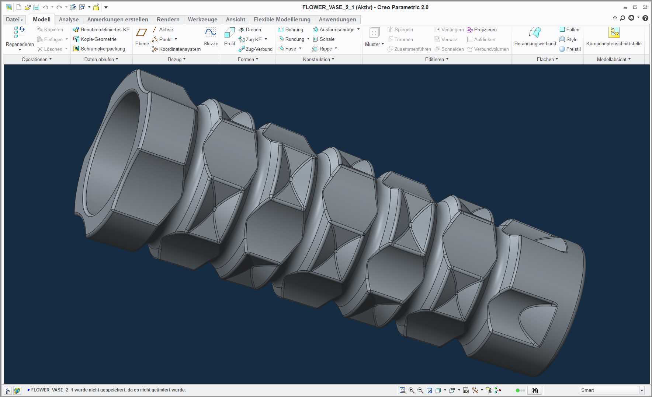Open the Punkt dropdown arrow

(176, 39)
